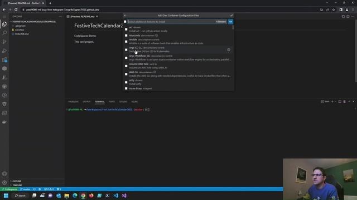The width and height of the screenshot is (357, 200).
Task: Check the act feature checkbox
Action: pos(126,29)
